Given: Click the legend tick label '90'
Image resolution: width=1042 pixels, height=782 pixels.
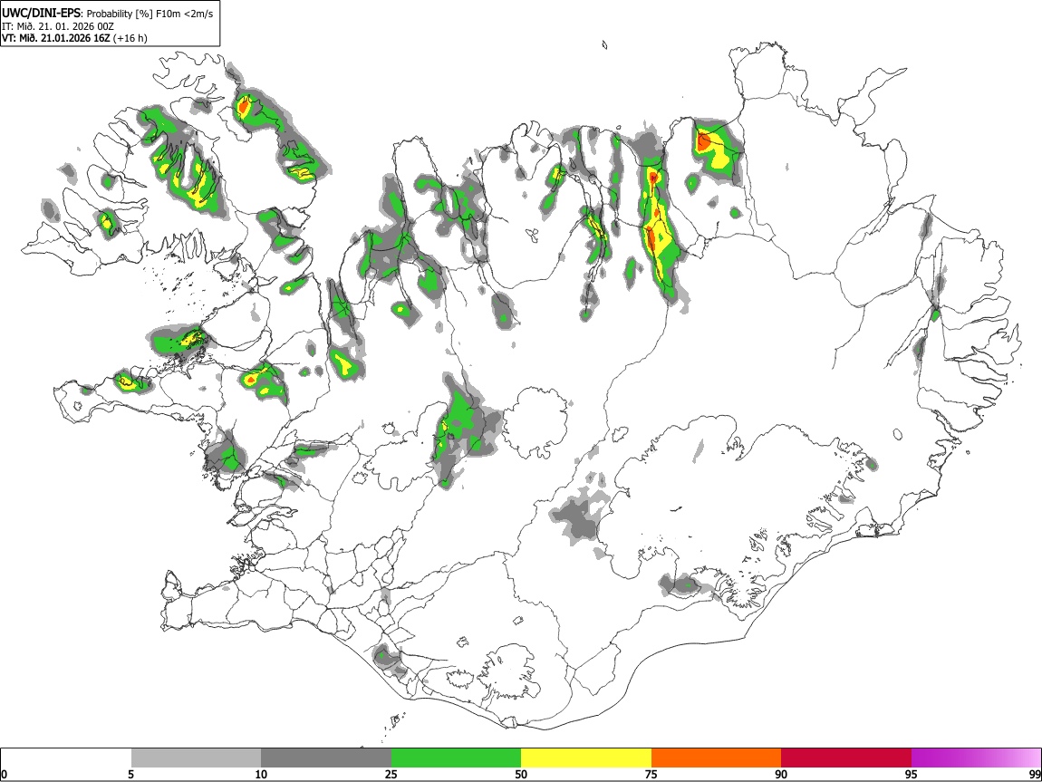Looking at the screenshot, I should [x=781, y=774].
